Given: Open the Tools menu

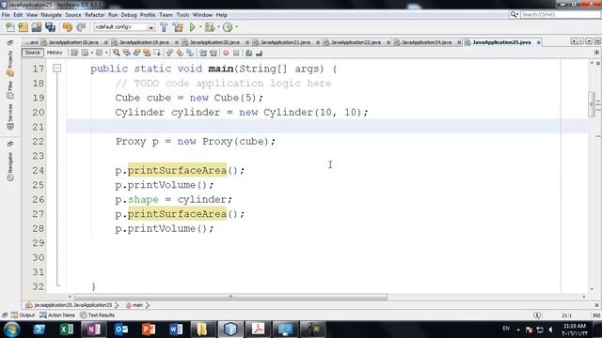Looking at the screenshot, I should (182, 15).
